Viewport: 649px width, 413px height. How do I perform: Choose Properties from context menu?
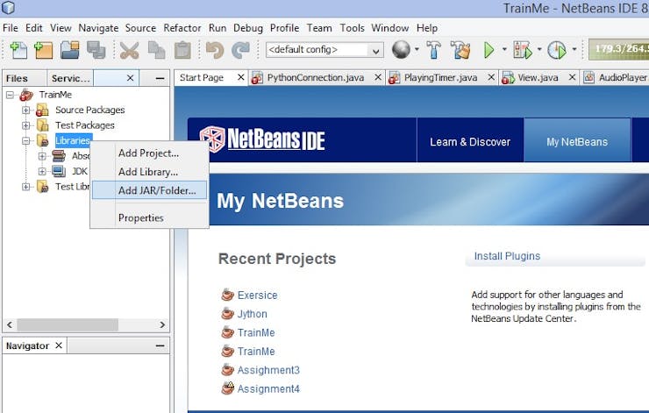[x=149, y=217]
